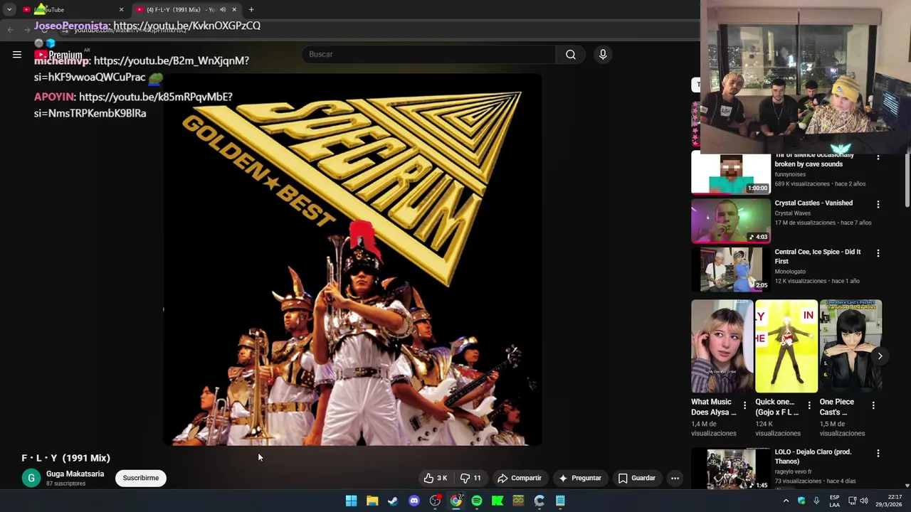Image resolution: width=911 pixels, height=512 pixels.
Task: Open options menu for cave sounds video
Action: tap(878, 157)
